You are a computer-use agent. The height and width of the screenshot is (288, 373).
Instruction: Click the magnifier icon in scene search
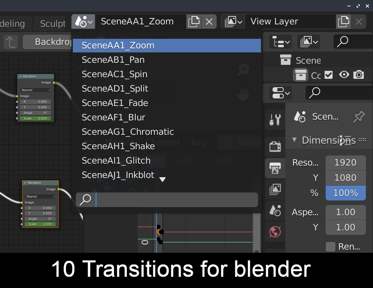[85, 200]
